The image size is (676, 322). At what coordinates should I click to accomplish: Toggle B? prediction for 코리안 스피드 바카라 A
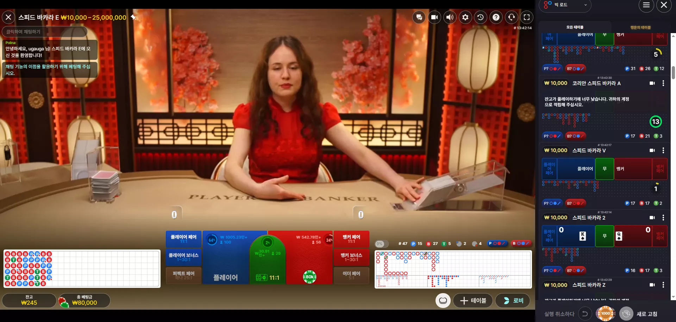tap(575, 136)
